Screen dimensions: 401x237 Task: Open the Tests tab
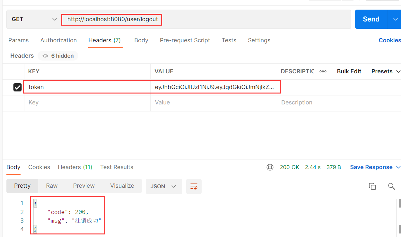pos(229,40)
